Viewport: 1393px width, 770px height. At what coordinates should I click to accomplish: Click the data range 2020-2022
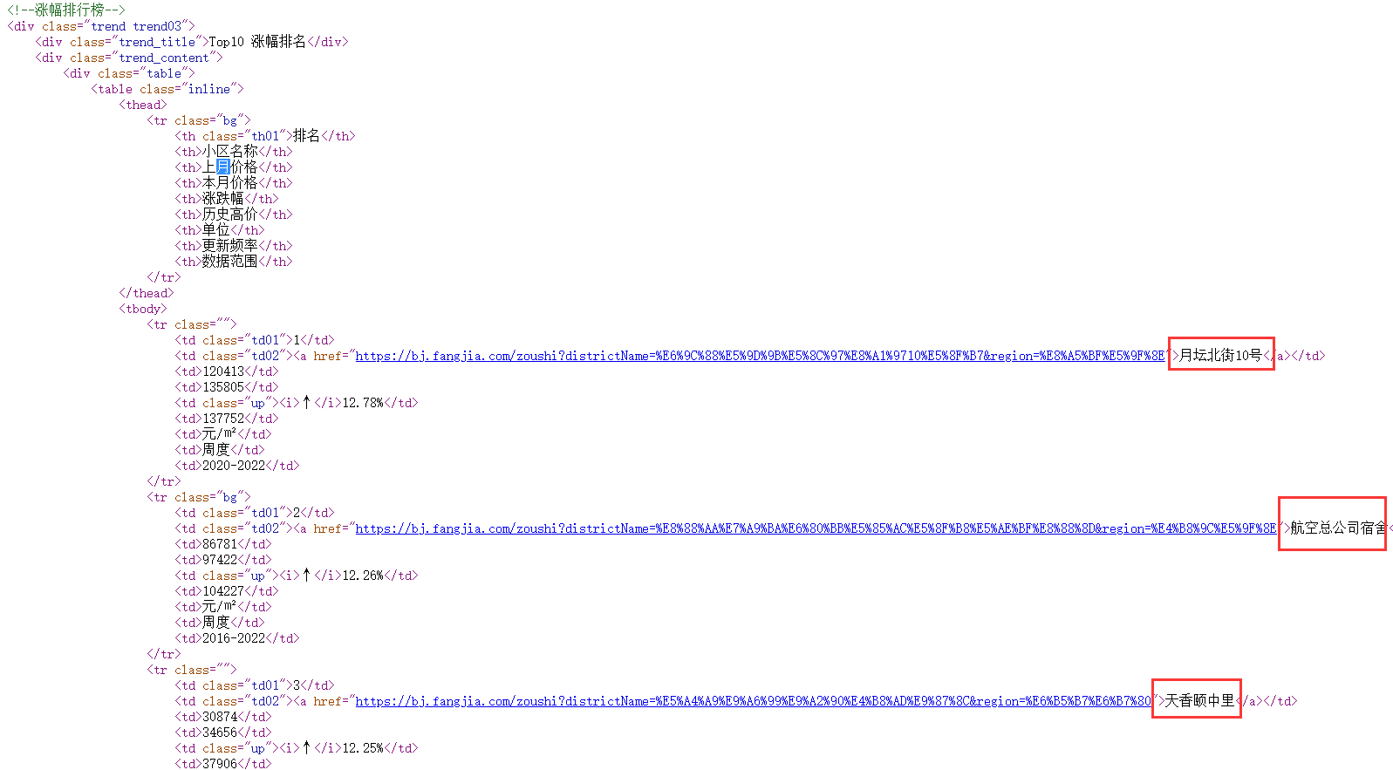coord(234,466)
